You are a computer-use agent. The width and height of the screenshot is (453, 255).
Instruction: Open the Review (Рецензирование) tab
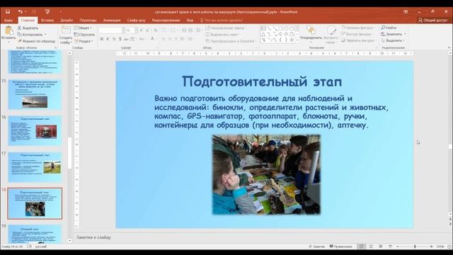(x=166, y=20)
